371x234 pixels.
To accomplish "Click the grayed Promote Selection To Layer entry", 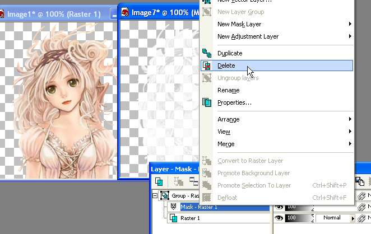I will point(277,185).
